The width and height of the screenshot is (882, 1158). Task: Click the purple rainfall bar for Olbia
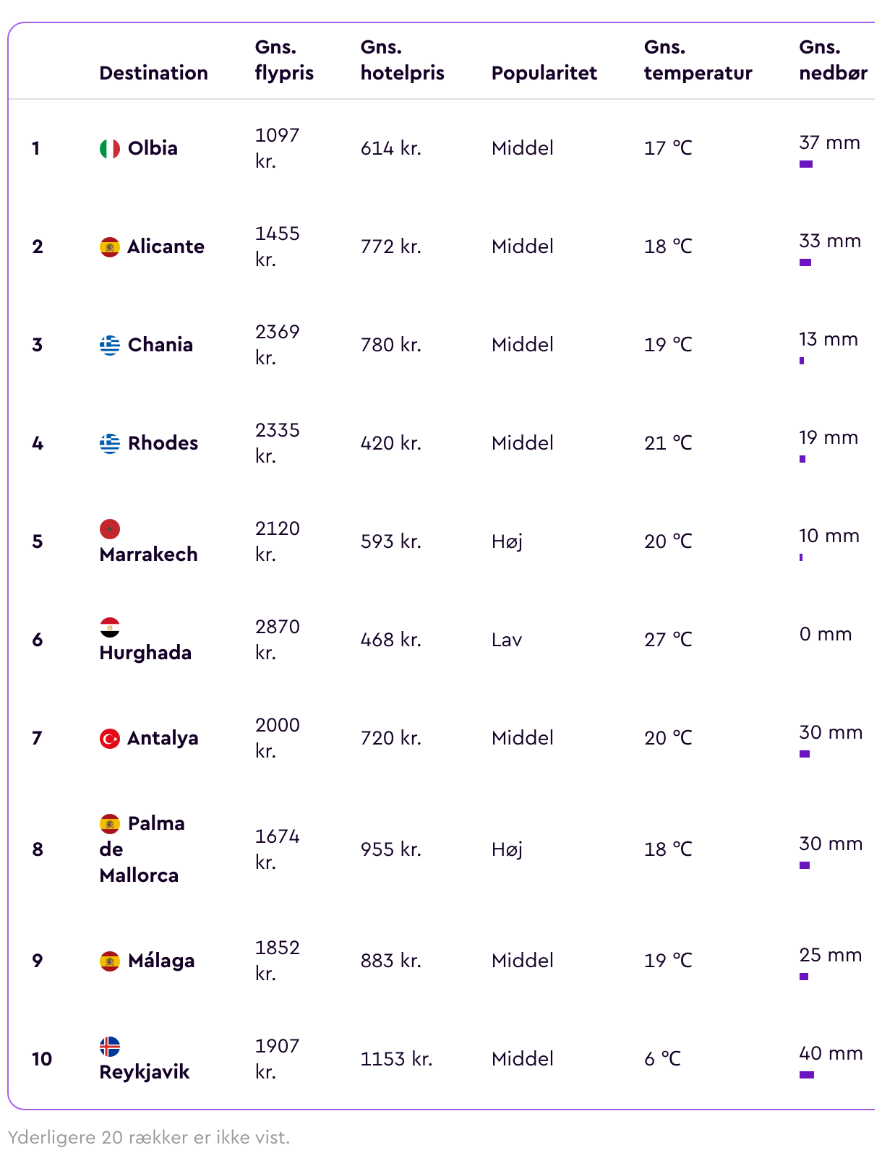pos(806,164)
